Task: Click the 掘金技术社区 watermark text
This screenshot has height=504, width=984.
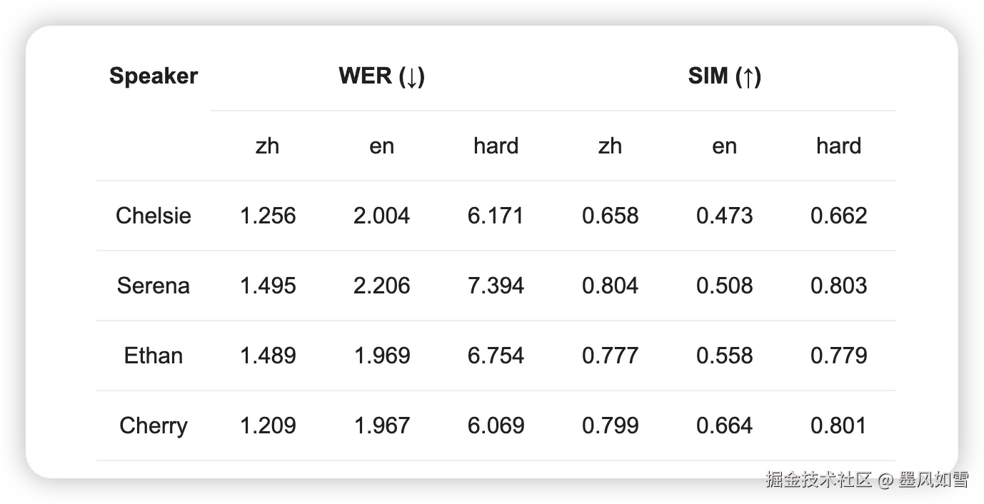Action: click(819, 480)
